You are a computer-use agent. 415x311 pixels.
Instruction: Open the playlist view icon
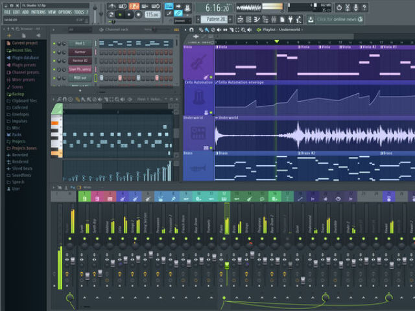(241, 19)
